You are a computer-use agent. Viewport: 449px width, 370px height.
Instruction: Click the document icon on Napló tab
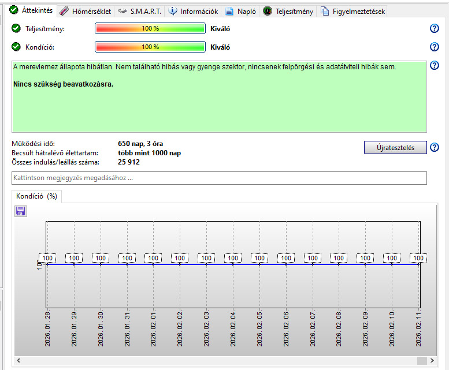229,11
